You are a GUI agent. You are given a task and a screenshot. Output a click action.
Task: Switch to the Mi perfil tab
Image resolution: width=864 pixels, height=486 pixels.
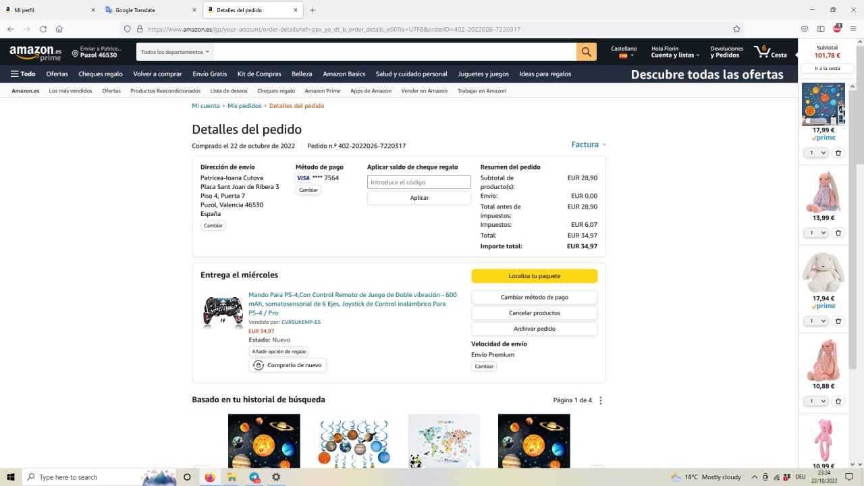coord(51,10)
